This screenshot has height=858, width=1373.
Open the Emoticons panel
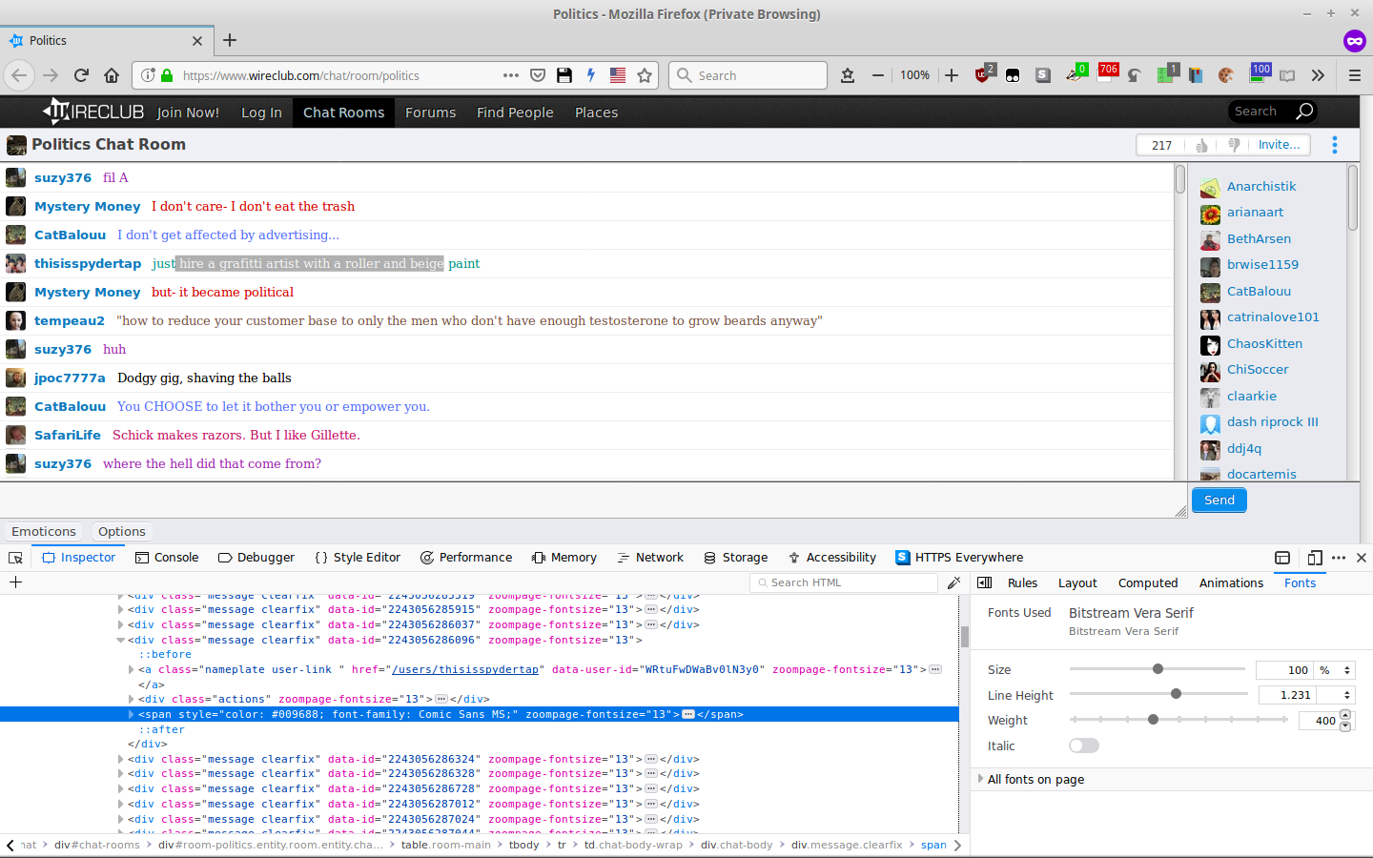click(44, 531)
